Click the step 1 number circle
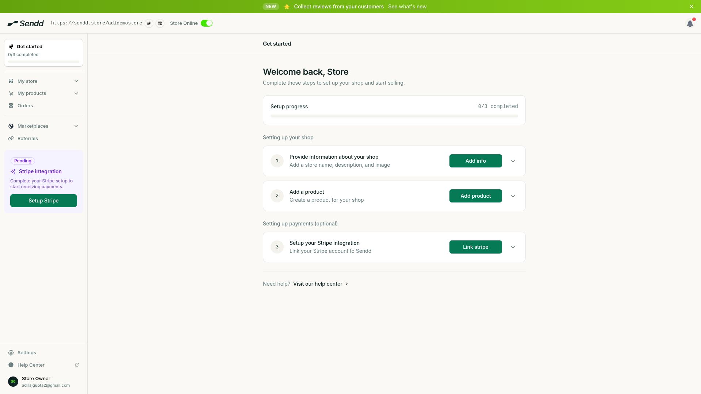The image size is (701, 394). coord(277,161)
